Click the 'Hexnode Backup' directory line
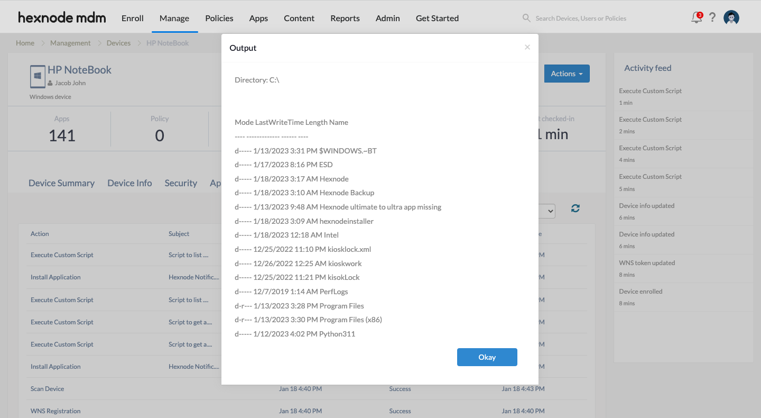Viewport: 761px width, 418px height. [304, 193]
